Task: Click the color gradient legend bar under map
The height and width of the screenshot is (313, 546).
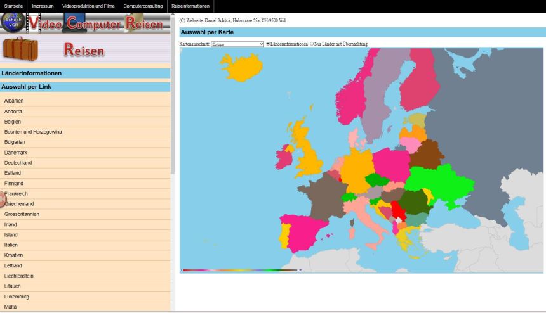Action: click(x=241, y=270)
